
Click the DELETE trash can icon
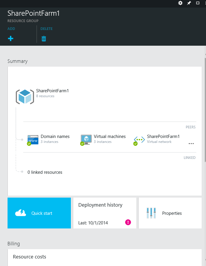tap(44, 38)
